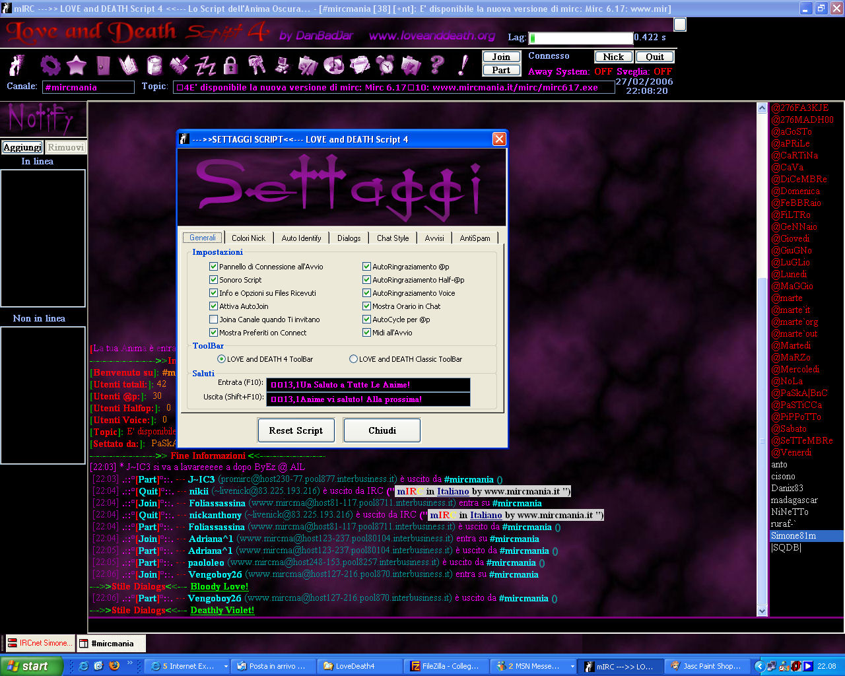The width and height of the screenshot is (845, 676).
Task: Click the keys icon in toolbar
Action: coord(256,65)
